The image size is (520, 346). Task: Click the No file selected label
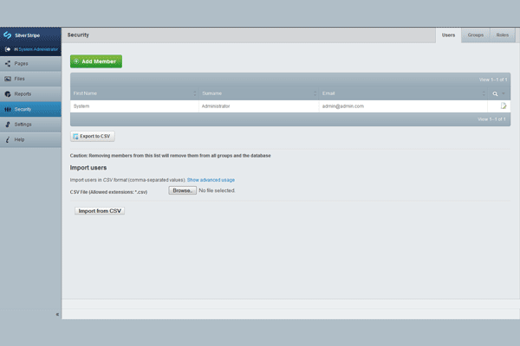coord(217,190)
